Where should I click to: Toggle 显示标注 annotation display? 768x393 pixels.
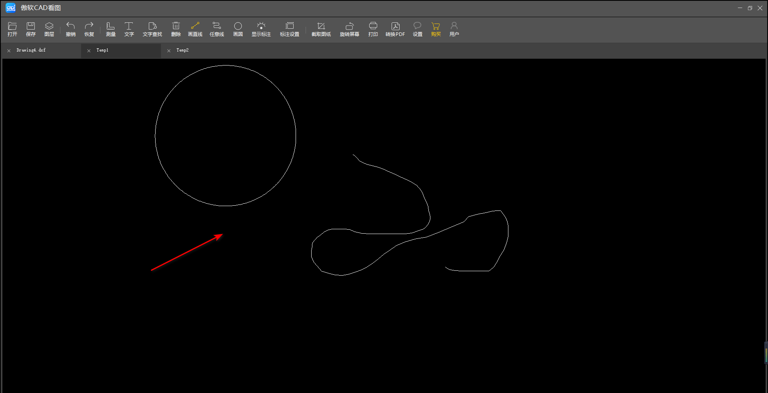tap(261, 29)
